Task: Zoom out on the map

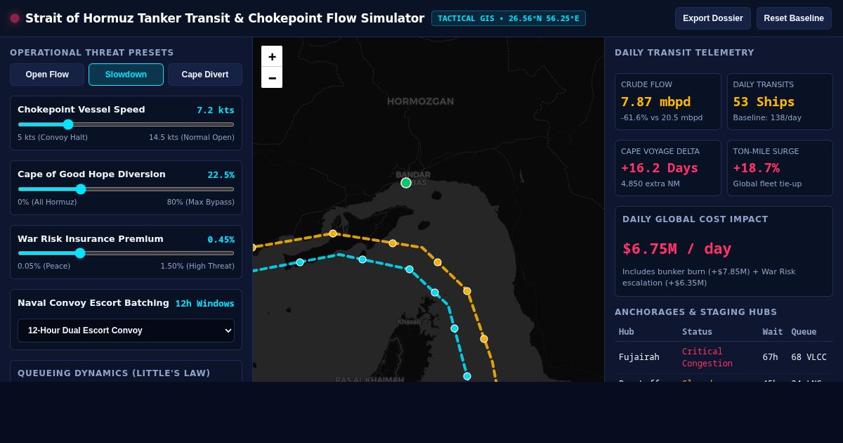Action: point(272,77)
